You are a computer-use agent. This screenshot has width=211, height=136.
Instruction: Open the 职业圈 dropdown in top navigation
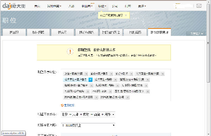pyautogui.click(x=87, y=6)
